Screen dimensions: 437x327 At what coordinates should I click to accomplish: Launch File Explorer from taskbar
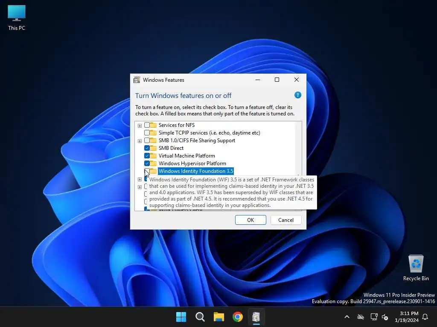(219, 317)
